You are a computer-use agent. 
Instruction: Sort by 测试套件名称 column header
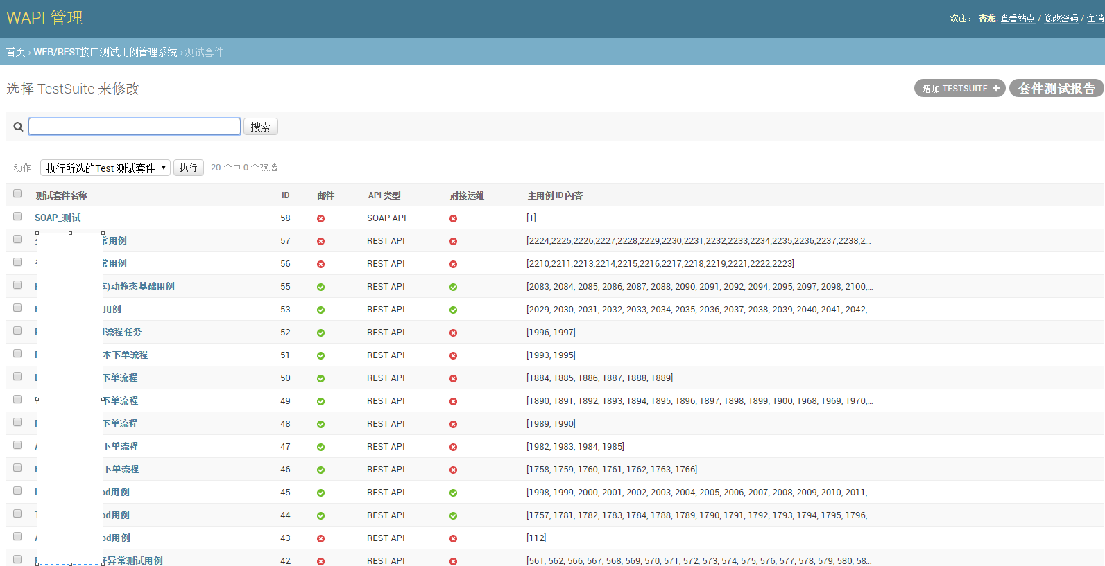point(61,195)
